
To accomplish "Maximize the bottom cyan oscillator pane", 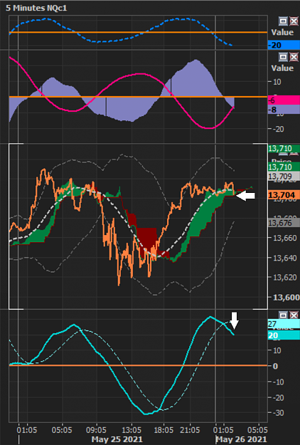I will (283, 315).
